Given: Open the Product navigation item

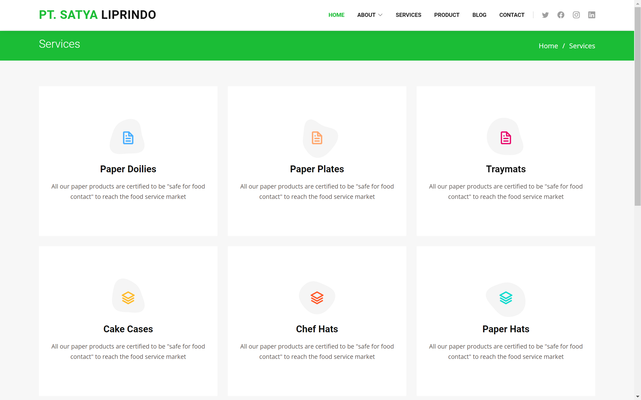Looking at the screenshot, I should point(446,15).
